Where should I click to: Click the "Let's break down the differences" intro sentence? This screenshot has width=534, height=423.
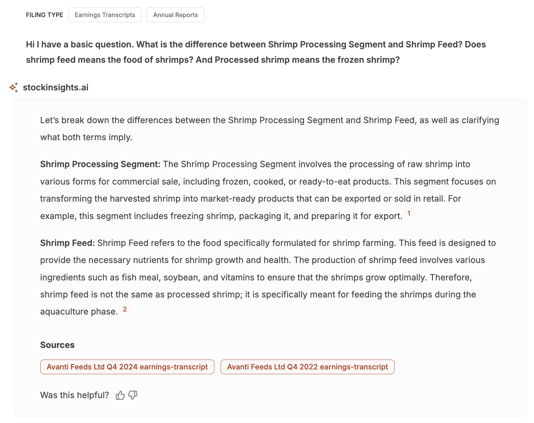coord(270,129)
